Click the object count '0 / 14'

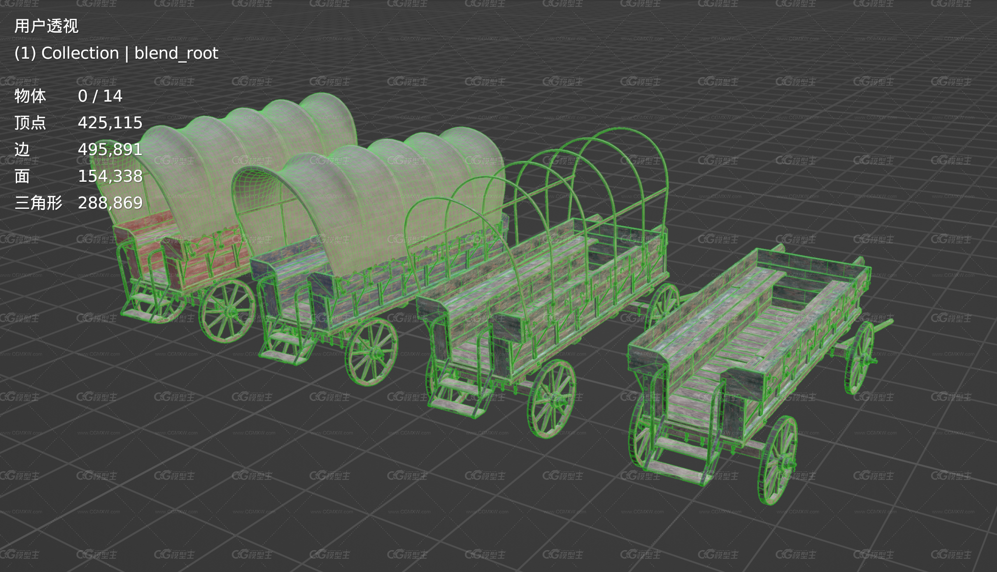click(x=100, y=96)
